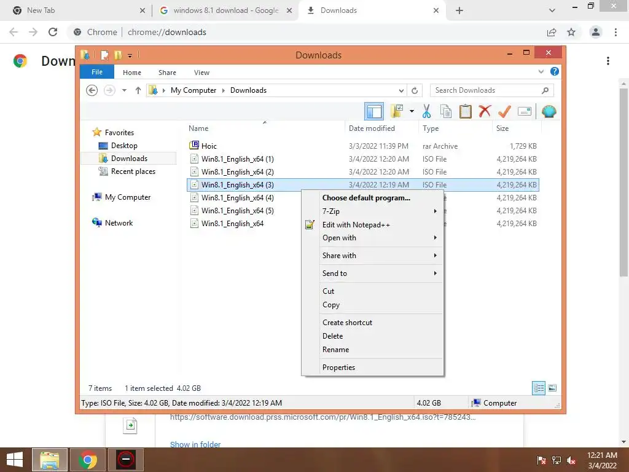
Task: Select Network in navigation pane
Action: 119,222
